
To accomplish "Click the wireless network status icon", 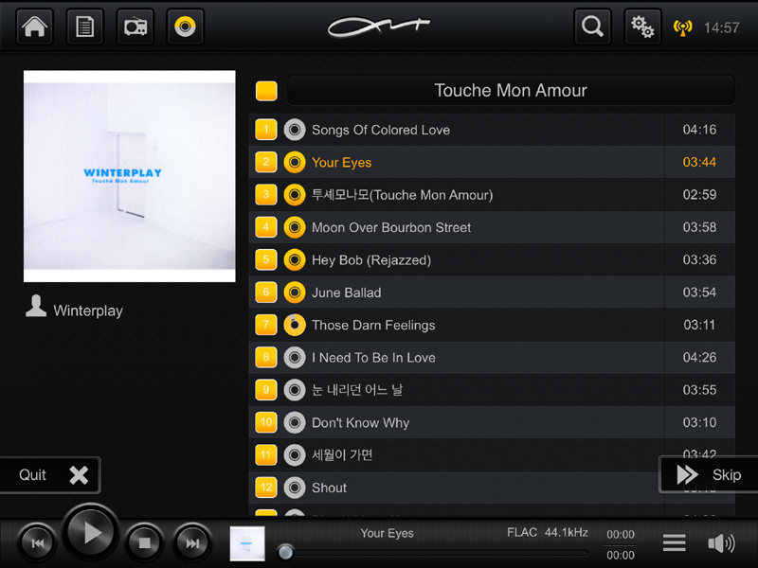I will tap(682, 27).
